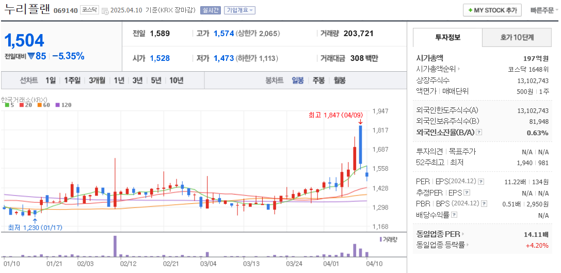Click the 코스닥 market badge
Screen dimensions: 561x273
[x=89, y=10]
